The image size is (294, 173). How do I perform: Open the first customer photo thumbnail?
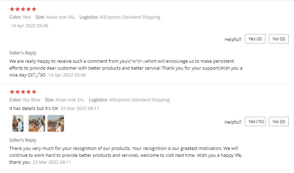tap(18, 123)
